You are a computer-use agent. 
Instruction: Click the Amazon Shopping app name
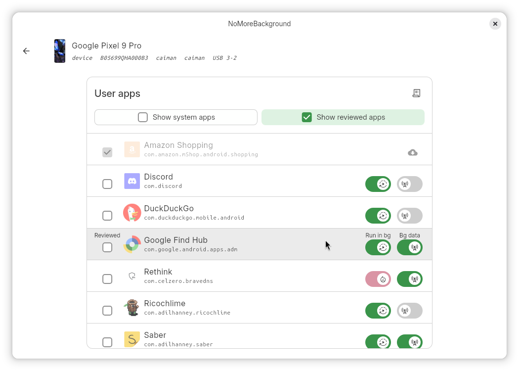pyautogui.click(x=178, y=145)
